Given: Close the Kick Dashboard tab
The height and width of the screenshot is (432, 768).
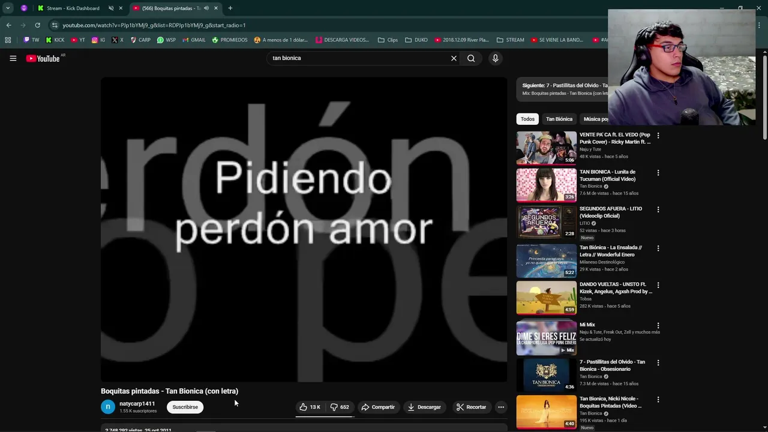Looking at the screenshot, I should point(121,8).
